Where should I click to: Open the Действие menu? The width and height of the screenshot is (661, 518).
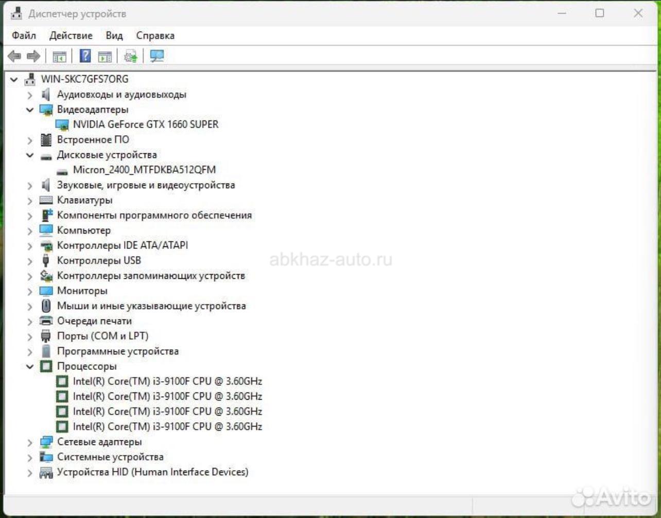coord(71,35)
